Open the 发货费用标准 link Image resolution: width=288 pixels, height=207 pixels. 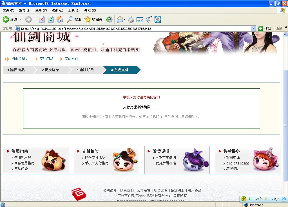166,163
